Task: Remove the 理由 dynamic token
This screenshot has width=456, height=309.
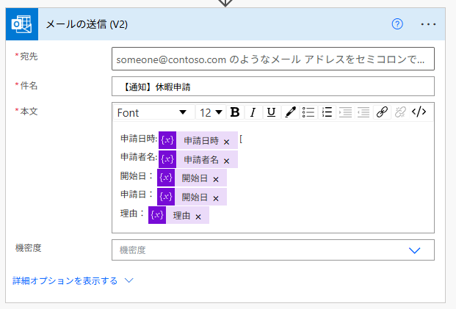Action: [198, 217]
